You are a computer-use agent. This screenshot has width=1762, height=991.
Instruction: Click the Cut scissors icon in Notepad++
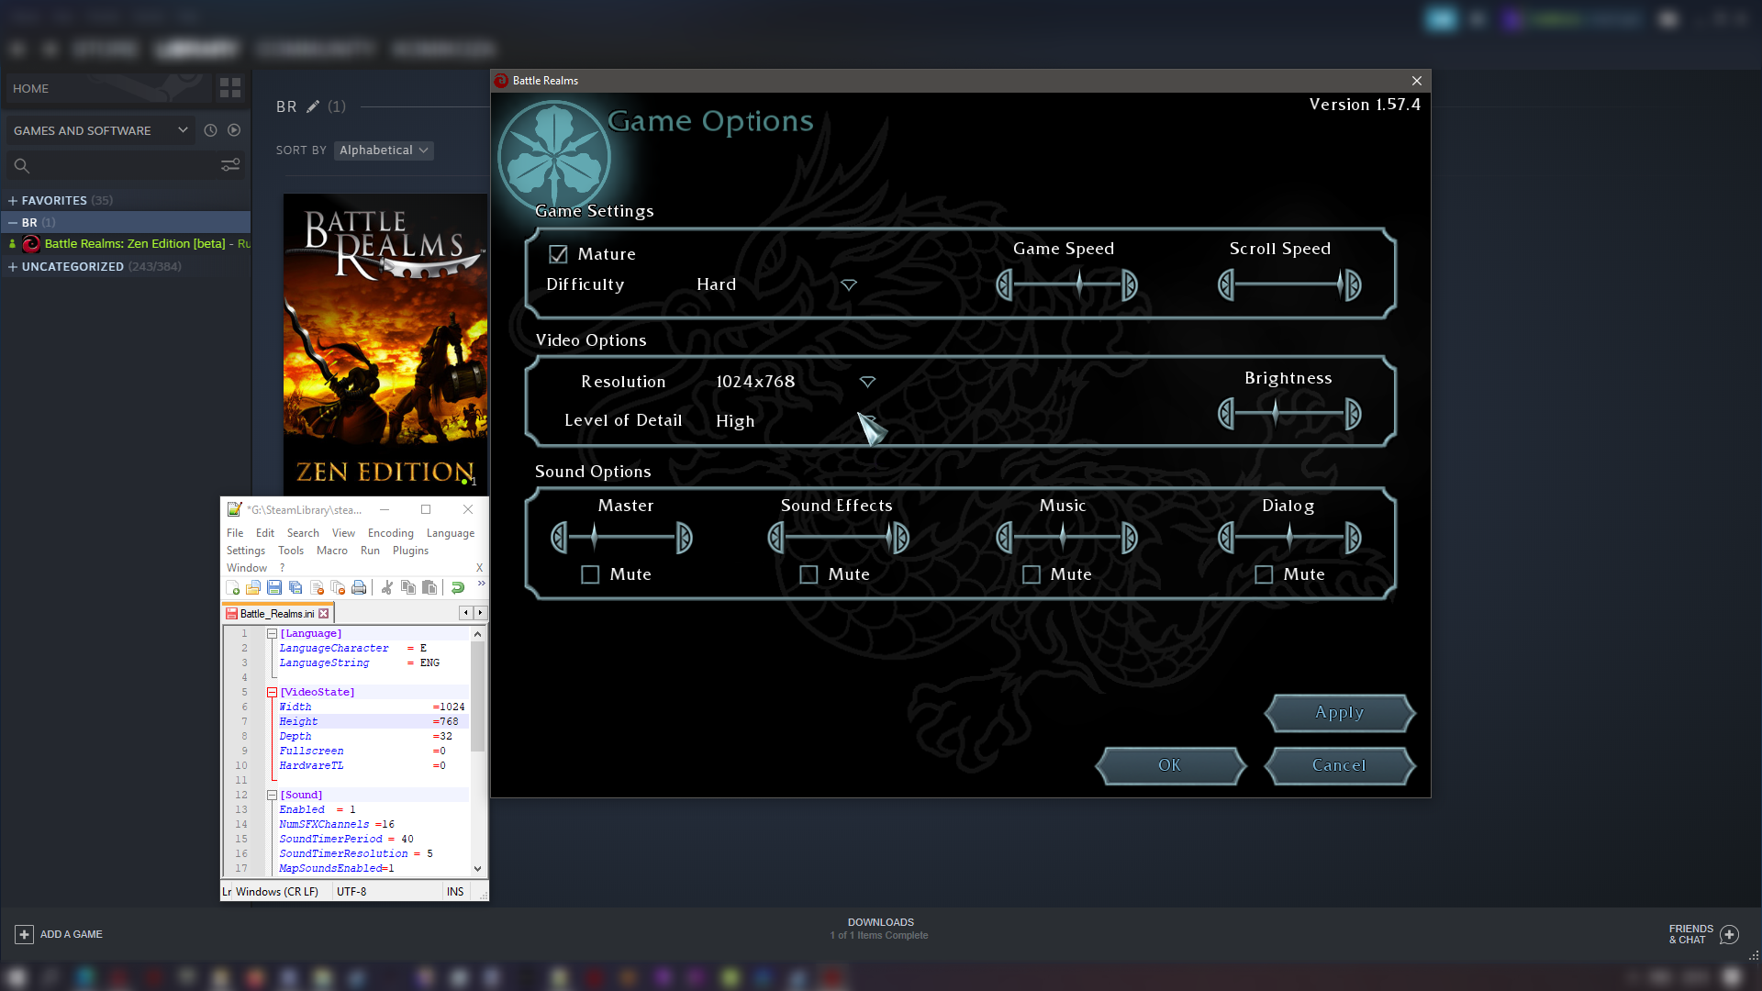pos(387,587)
